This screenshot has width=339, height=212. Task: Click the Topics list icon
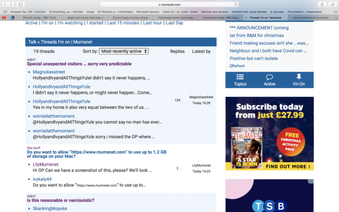(240, 77)
